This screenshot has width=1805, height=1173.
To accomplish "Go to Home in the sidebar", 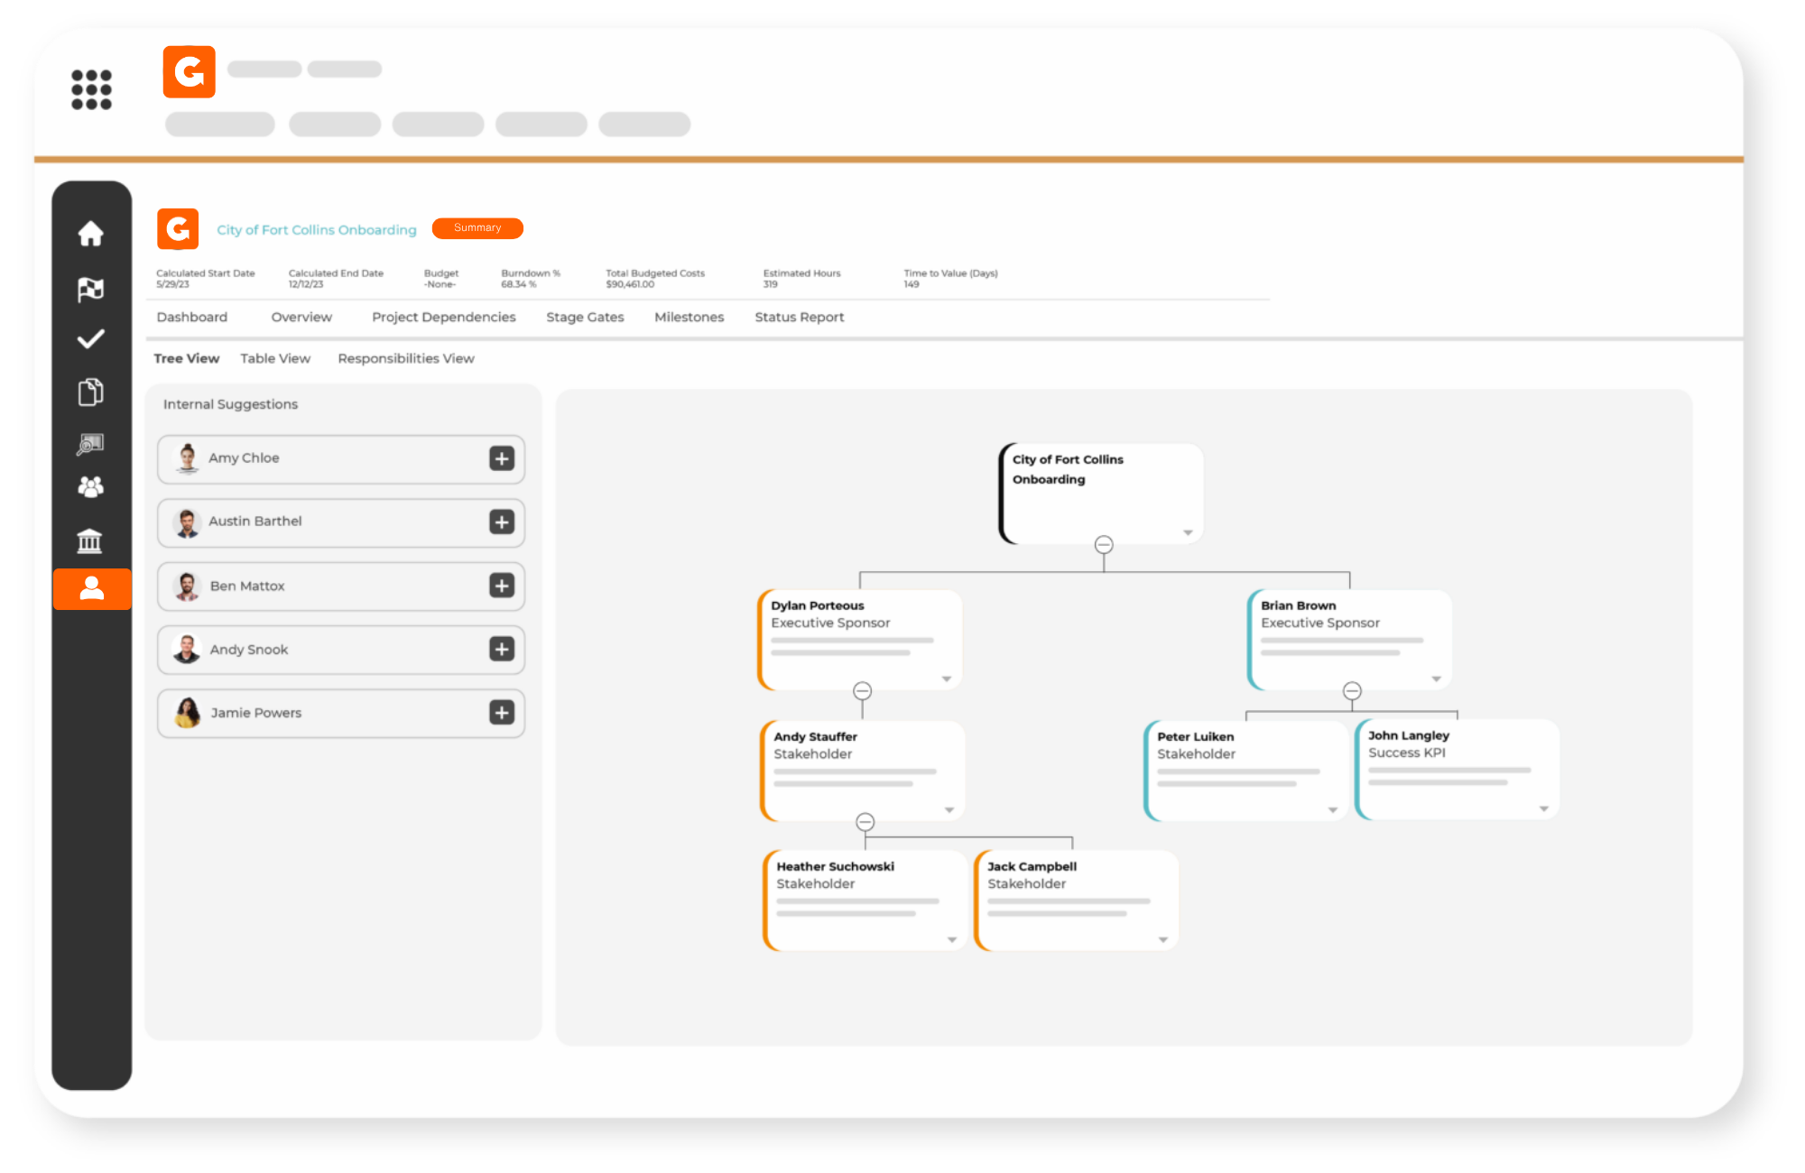I will [x=90, y=234].
